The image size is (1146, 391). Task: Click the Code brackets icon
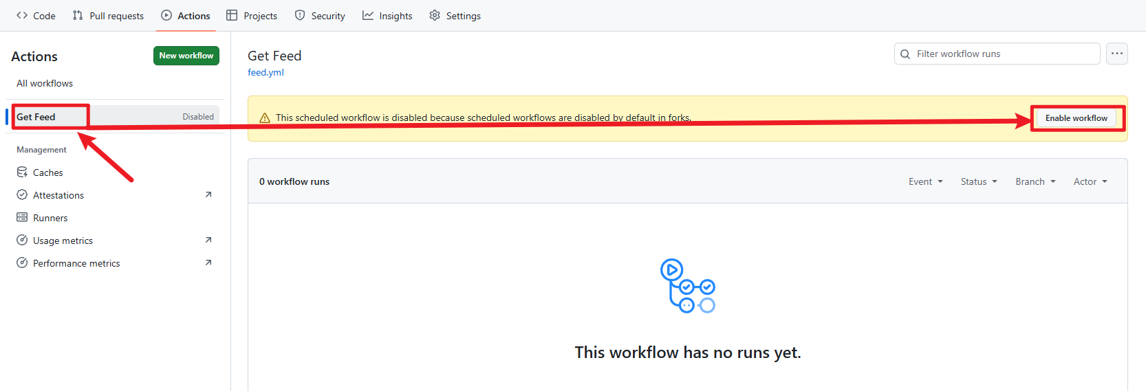[x=22, y=15]
